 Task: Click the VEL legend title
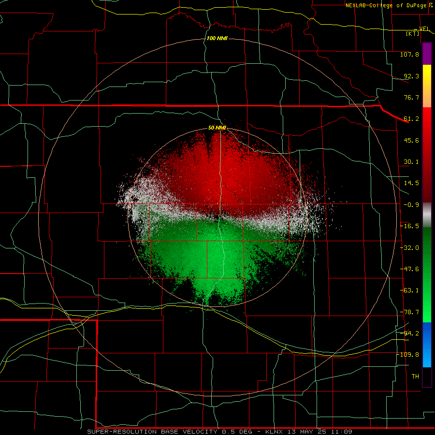pos(424,29)
